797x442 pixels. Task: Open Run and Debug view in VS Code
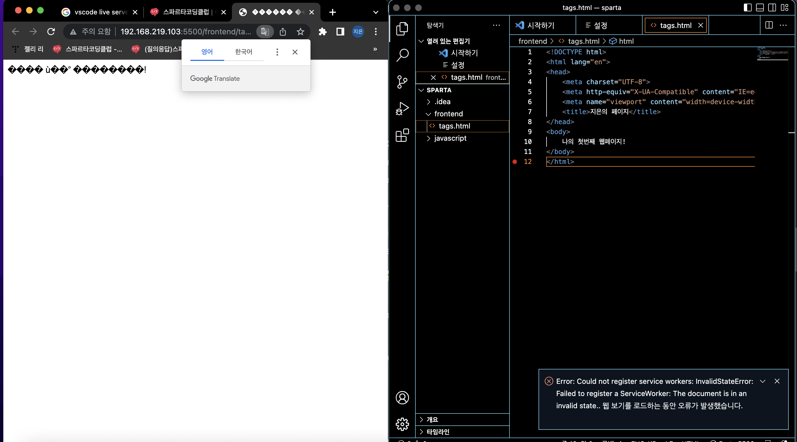pos(402,109)
